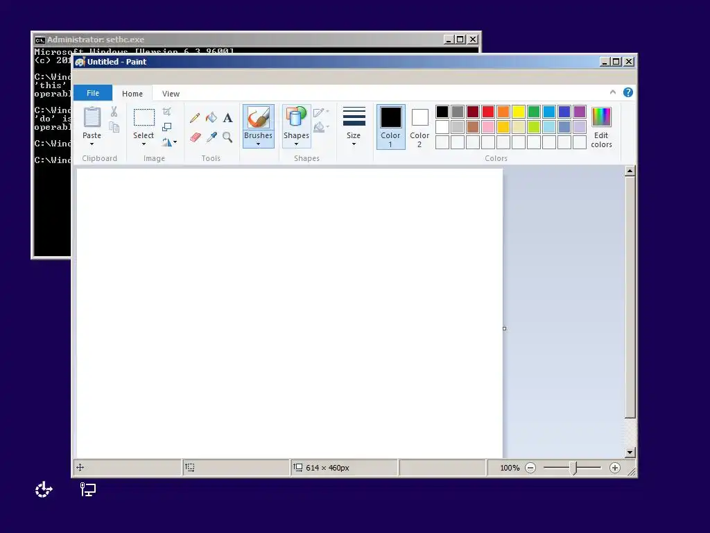Select the Color picker eyedropper tool
The height and width of the screenshot is (533, 710).
tap(211, 137)
